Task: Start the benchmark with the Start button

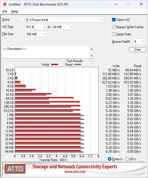Action: 137,50
